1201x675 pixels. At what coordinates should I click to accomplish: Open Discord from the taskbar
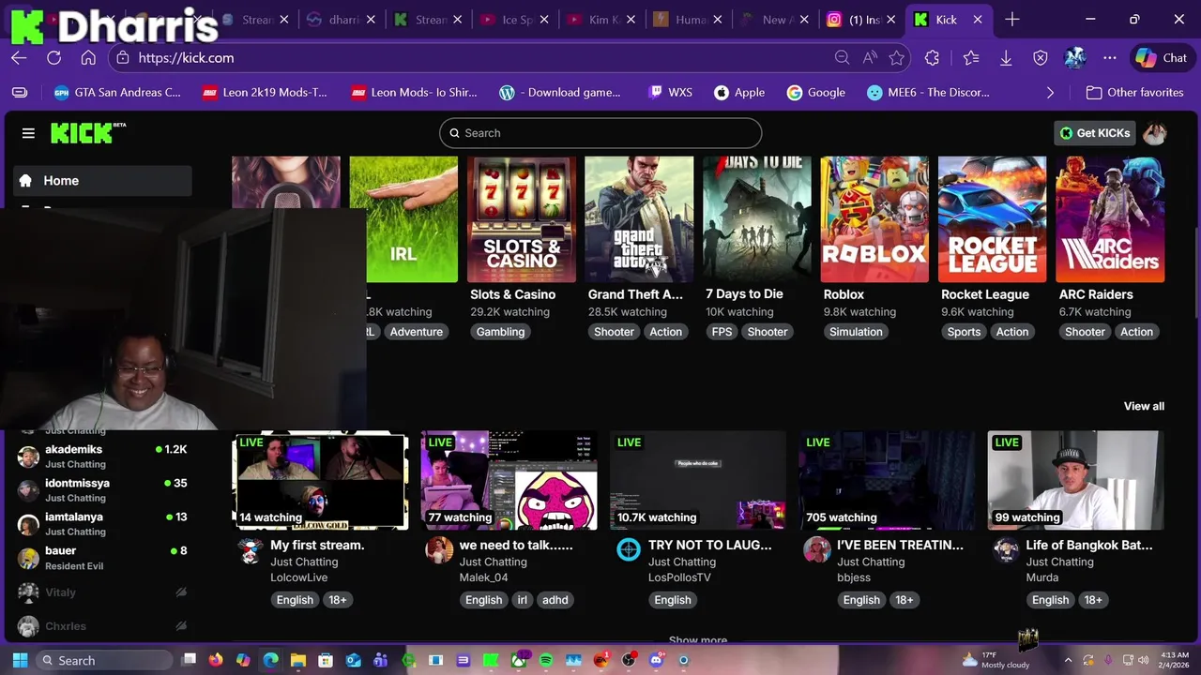point(656,660)
